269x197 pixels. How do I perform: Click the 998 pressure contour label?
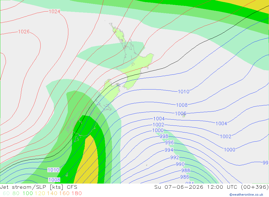[x=164, y=136]
